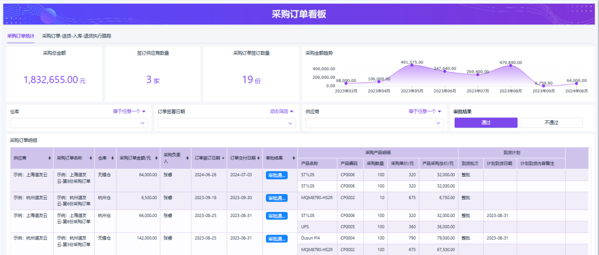Image resolution: width=599 pixels, height=255 pixels.
Task: Open 采购订单-送货-入库-退货执行跟踪 tab
Action: pyautogui.click(x=76, y=36)
